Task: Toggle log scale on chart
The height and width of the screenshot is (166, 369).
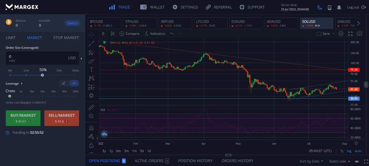Action: [x=349, y=151]
